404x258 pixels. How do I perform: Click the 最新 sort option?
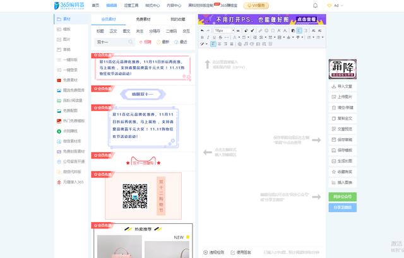click(163, 42)
